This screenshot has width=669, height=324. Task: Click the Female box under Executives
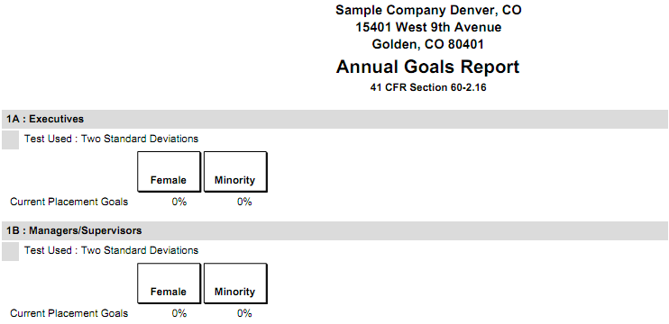pyautogui.click(x=169, y=172)
